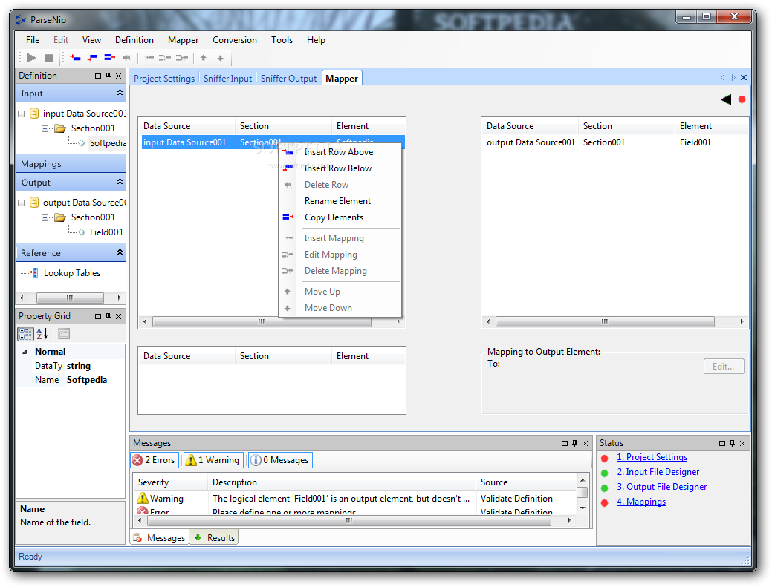Screen dimensions: 772x587
Task: Close the Status panel
Action: (742, 444)
